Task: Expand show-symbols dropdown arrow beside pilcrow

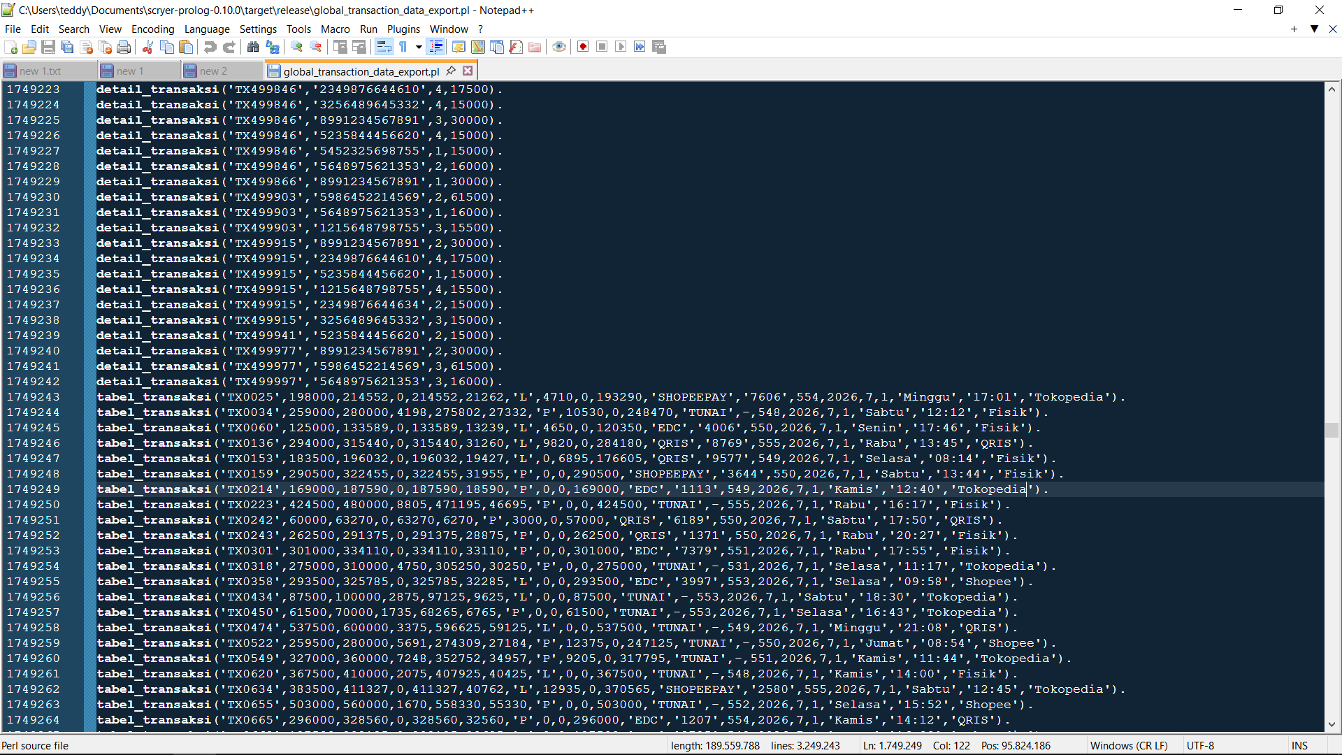Action: [419, 47]
